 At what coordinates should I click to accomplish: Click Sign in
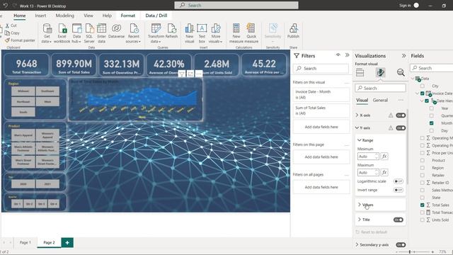[405, 6]
